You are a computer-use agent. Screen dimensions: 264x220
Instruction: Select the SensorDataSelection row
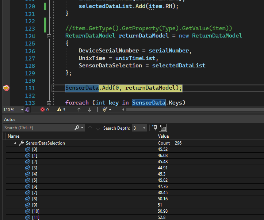point(135,143)
